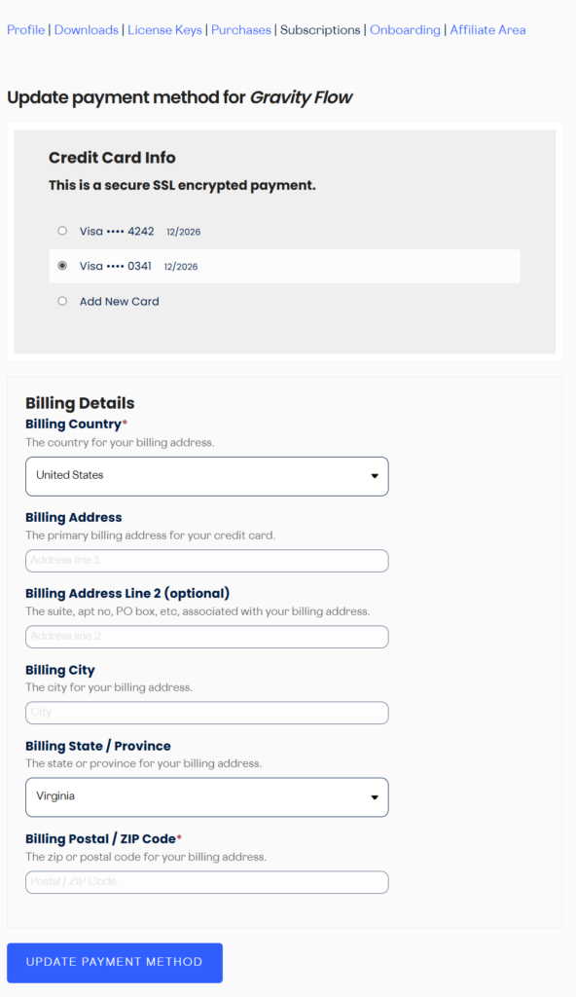The height and width of the screenshot is (997, 576).
Task: Click the Virginia state selector
Action: pos(206,796)
